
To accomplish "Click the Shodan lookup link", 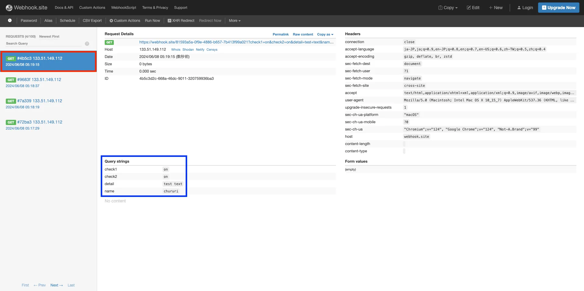I will 188,49.
